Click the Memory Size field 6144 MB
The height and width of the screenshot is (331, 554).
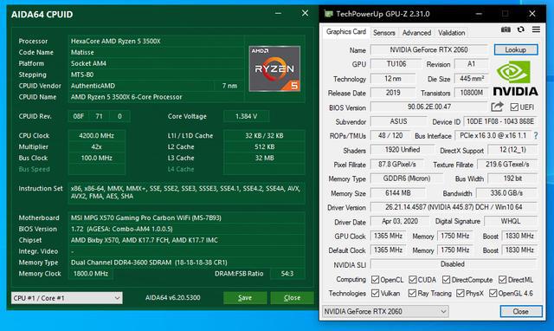pyautogui.click(x=398, y=193)
